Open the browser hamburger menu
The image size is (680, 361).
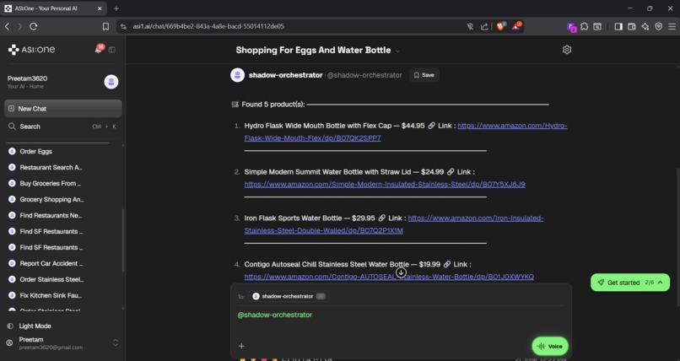tap(672, 26)
